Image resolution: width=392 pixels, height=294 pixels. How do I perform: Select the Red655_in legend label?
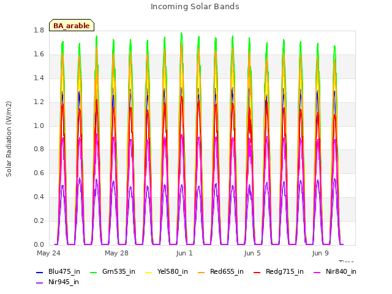[227, 272]
